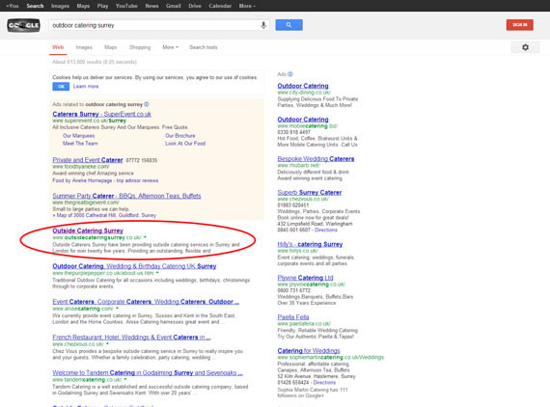
Task: Open Superb Surrey Caterer ad
Action: point(310,193)
